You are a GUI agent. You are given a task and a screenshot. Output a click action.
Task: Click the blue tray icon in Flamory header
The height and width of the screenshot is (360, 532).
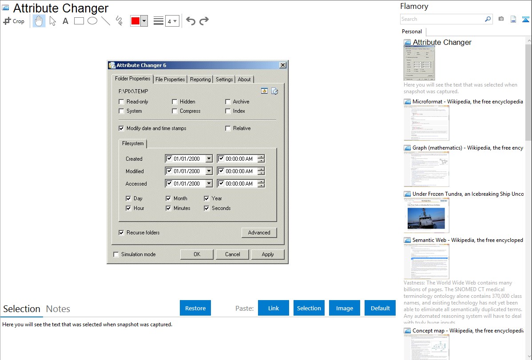[525, 19]
